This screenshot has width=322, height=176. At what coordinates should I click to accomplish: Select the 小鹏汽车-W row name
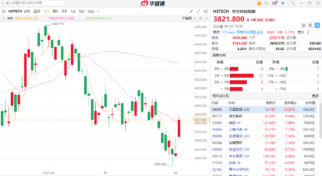(x=238, y=129)
